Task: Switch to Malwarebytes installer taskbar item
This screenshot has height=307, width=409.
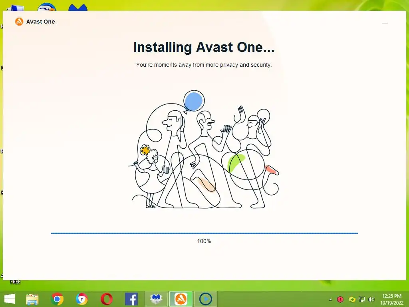Action: (156, 299)
